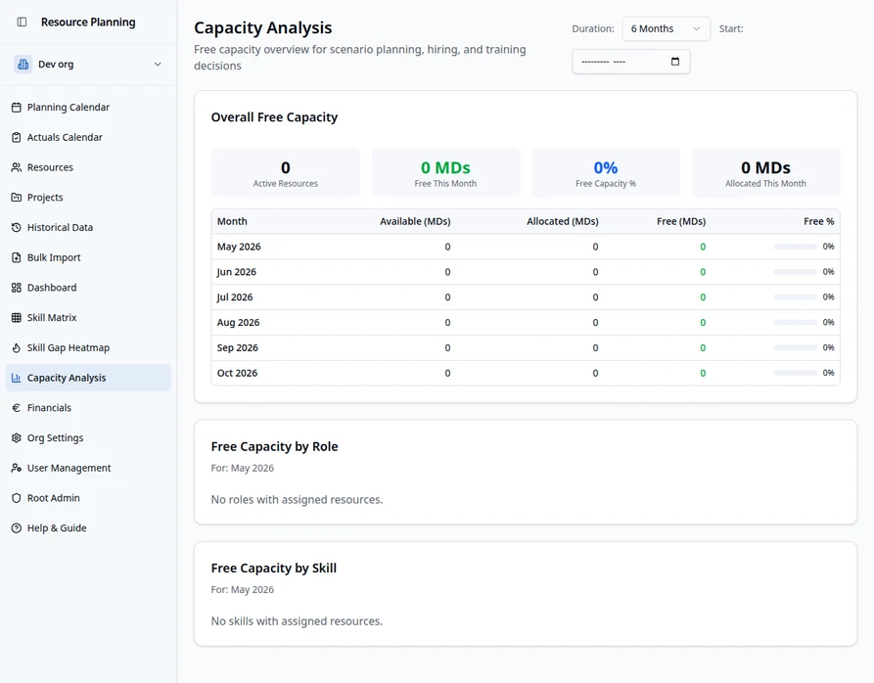Image resolution: width=874 pixels, height=683 pixels.
Task: Go to Planning Calendar page
Action: 89,107
